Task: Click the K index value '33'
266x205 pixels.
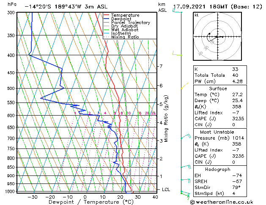Action: pyautogui.click(x=235, y=69)
